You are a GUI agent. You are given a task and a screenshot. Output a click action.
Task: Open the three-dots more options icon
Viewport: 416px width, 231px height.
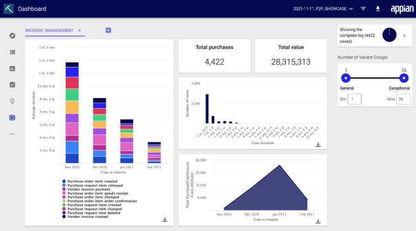[x=12, y=134]
